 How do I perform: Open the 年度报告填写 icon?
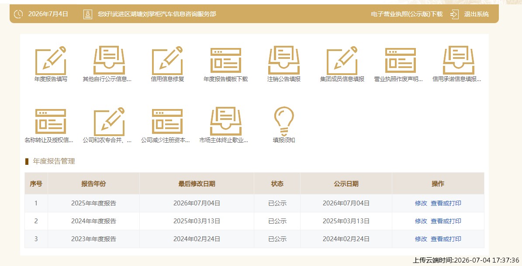(x=51, y=61)
